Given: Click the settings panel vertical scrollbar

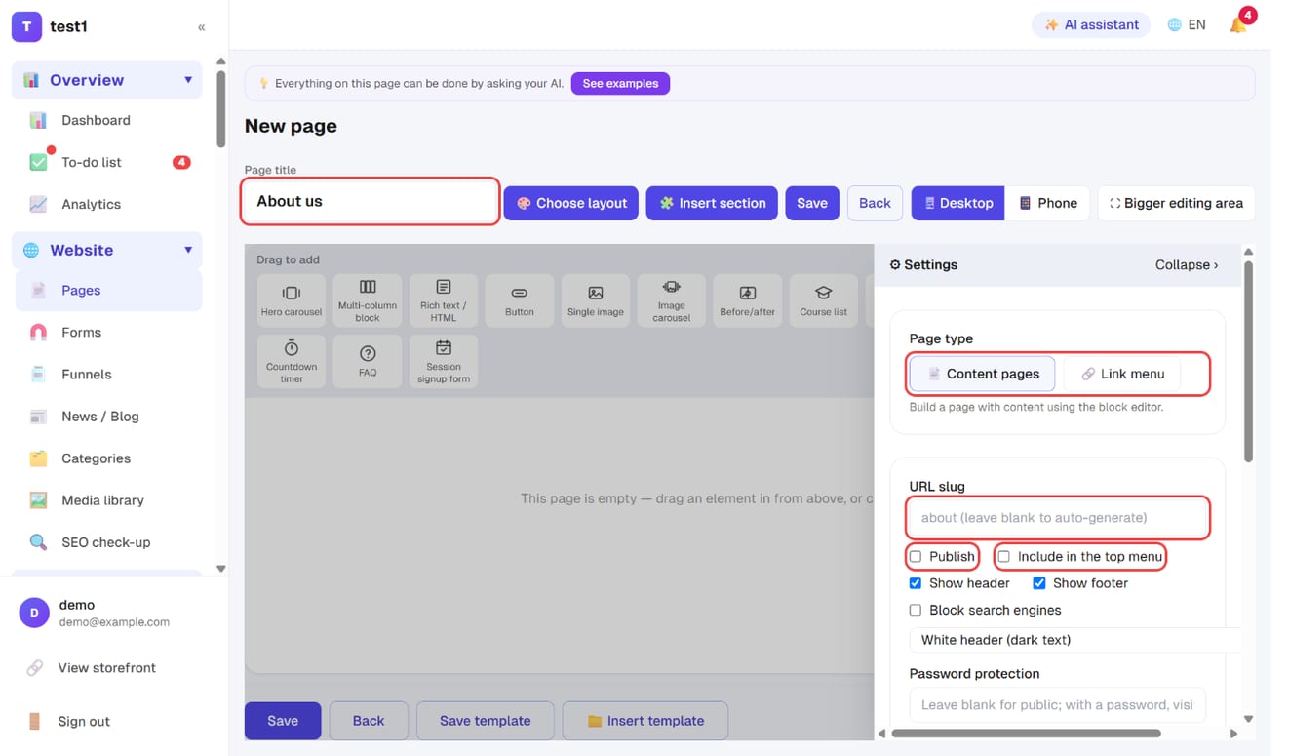Looking at the screenshot, I should tap(1248, 361).
